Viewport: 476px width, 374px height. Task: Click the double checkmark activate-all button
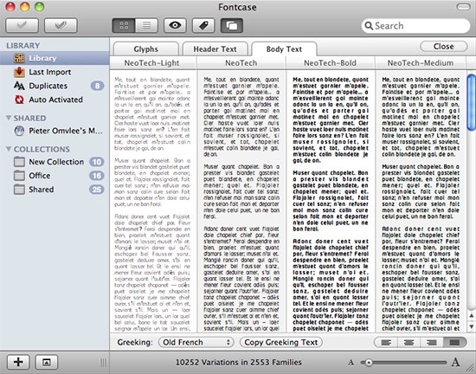(x=61, y=25)
